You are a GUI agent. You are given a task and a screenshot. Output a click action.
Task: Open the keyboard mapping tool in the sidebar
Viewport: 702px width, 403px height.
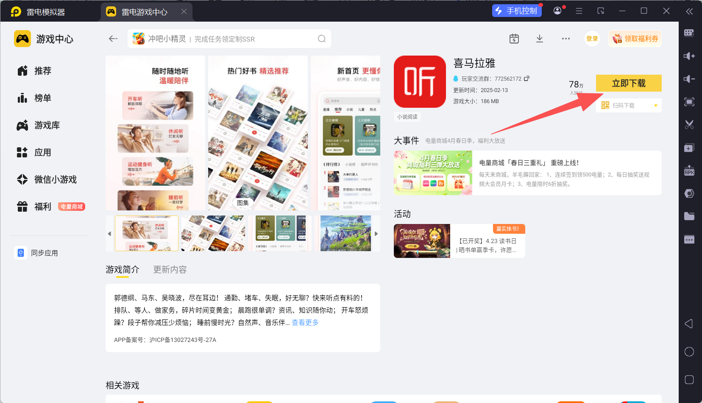pyautogui.click(x=689, y=33)
